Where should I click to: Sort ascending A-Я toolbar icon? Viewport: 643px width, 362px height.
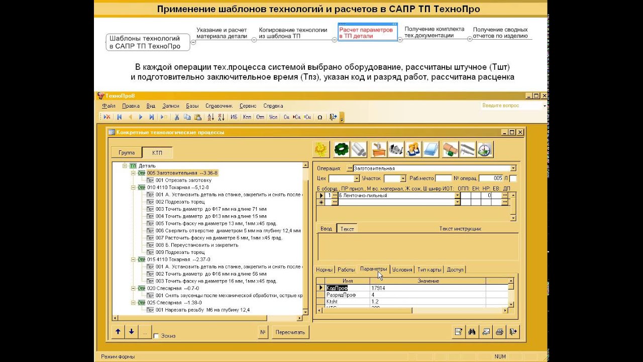click(210, 117)
